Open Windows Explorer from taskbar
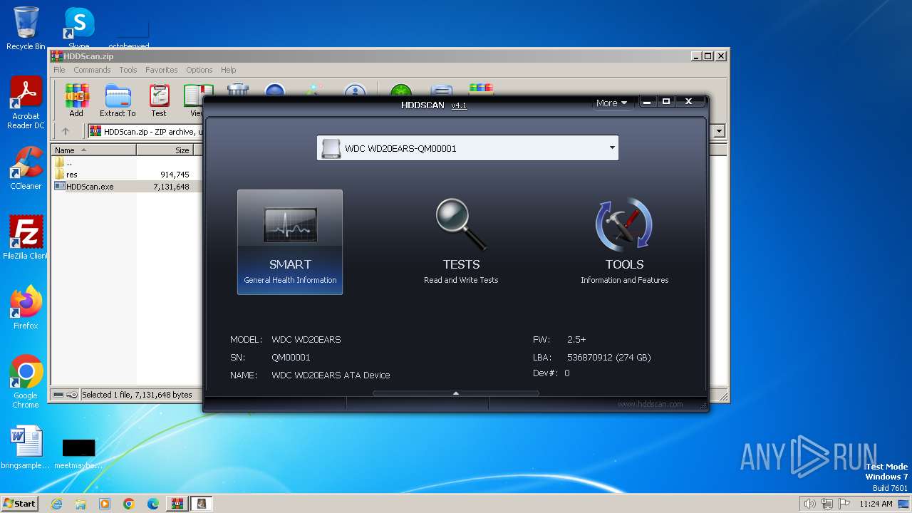The image size is (912, 513). pos(81,504)
